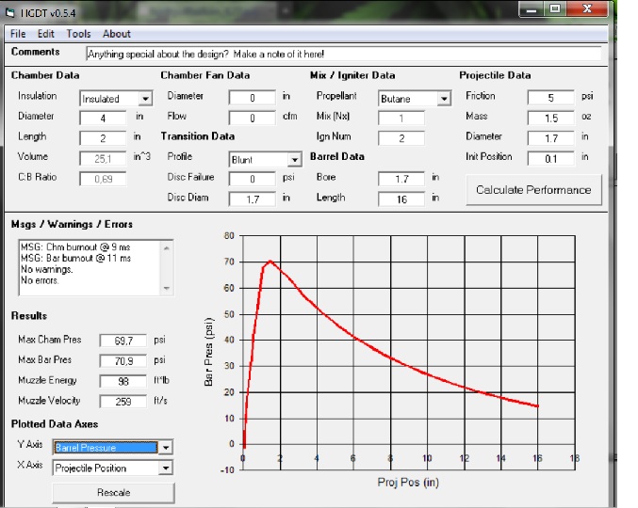Open the File menu
Screen dimensions: 638x508
[18, 34]
